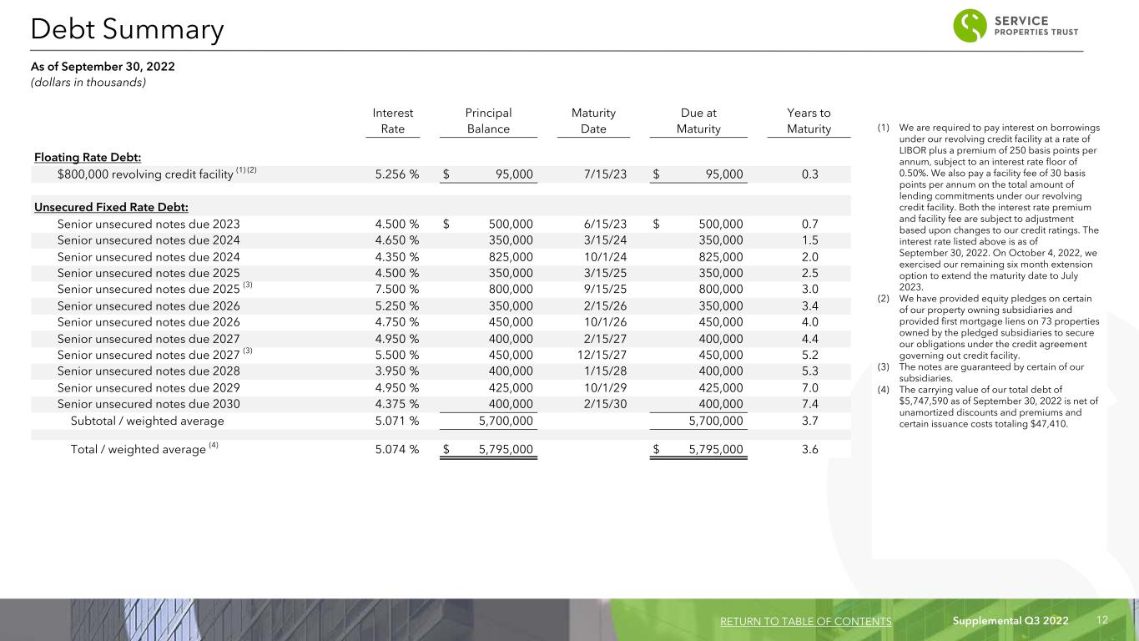Click the Due at Maturity column header
This screenshot has width=1139, height=641.
tap(698, 121)
